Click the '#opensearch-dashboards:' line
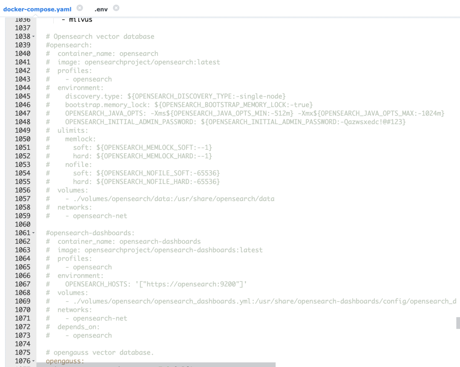Screen dimensions: 460x367 click(90, 233)
